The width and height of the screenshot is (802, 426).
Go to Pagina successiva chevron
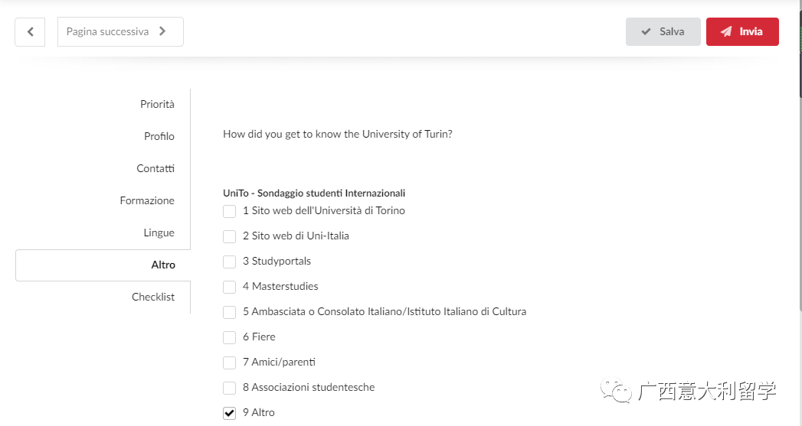click(162, 31)
